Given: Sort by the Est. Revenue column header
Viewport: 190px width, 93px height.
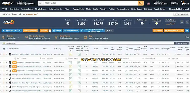Looking at the screenshot, I should pyautogui.click(x=137, y=49).
